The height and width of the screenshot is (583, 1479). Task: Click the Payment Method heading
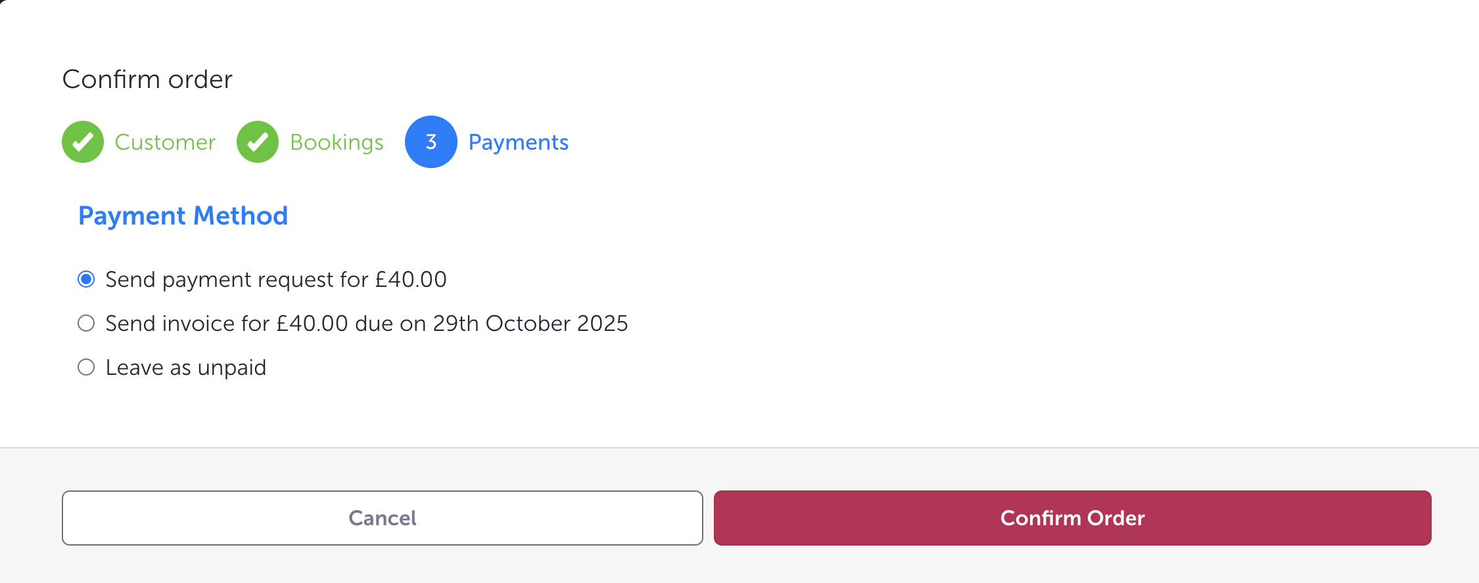(183, 216)
